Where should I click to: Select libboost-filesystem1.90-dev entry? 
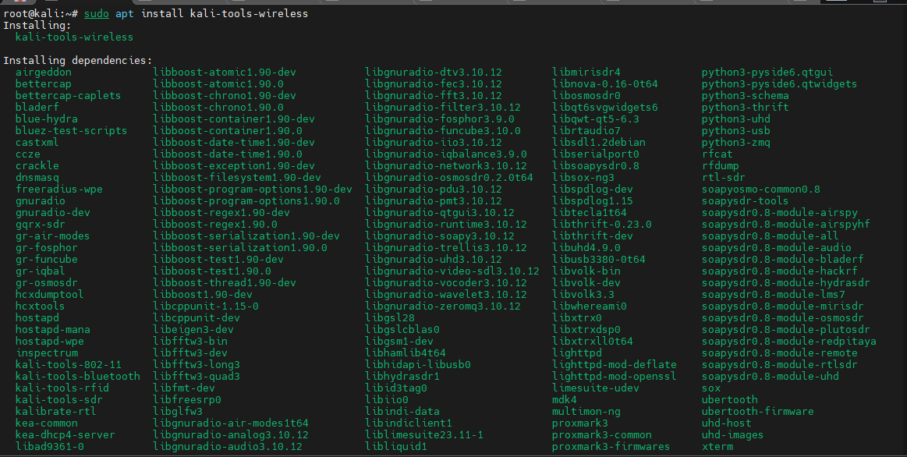(x=236, y=178)
